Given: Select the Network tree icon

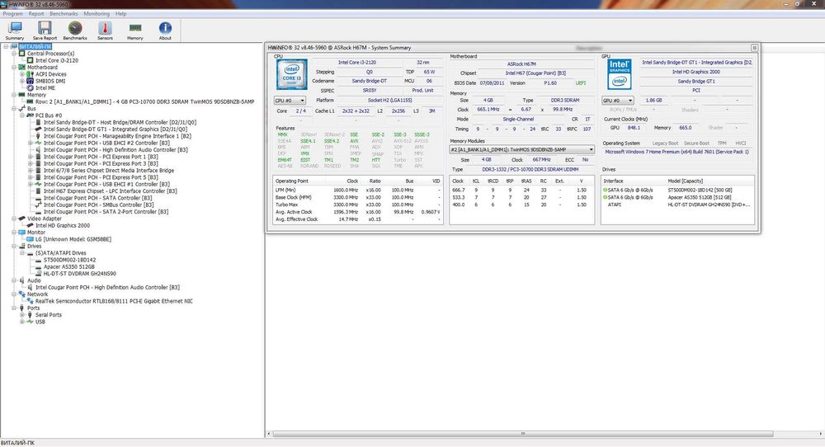Looking at the screenshot, I should click(22, 294).
